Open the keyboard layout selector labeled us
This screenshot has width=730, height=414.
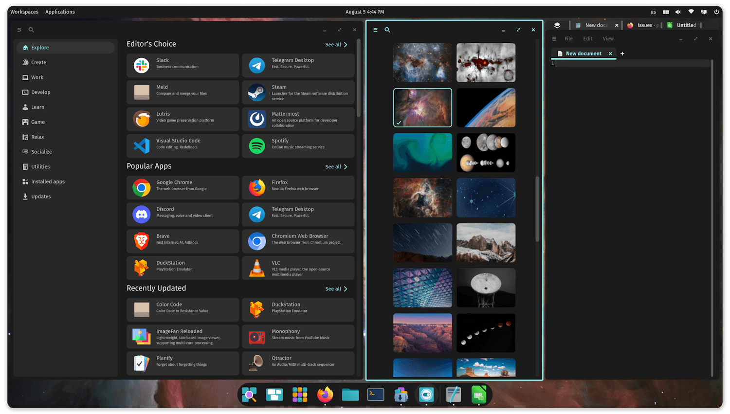tap(653, 12)
